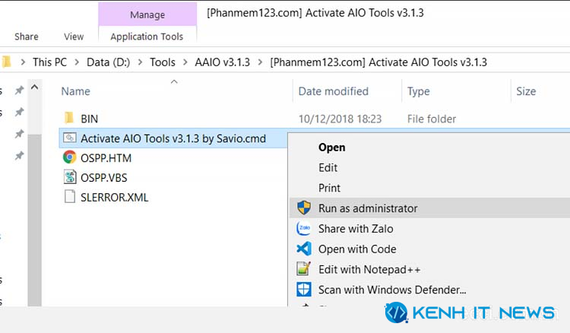
Task: Sort by the Name column header
Action: click(x=75, y=91)
